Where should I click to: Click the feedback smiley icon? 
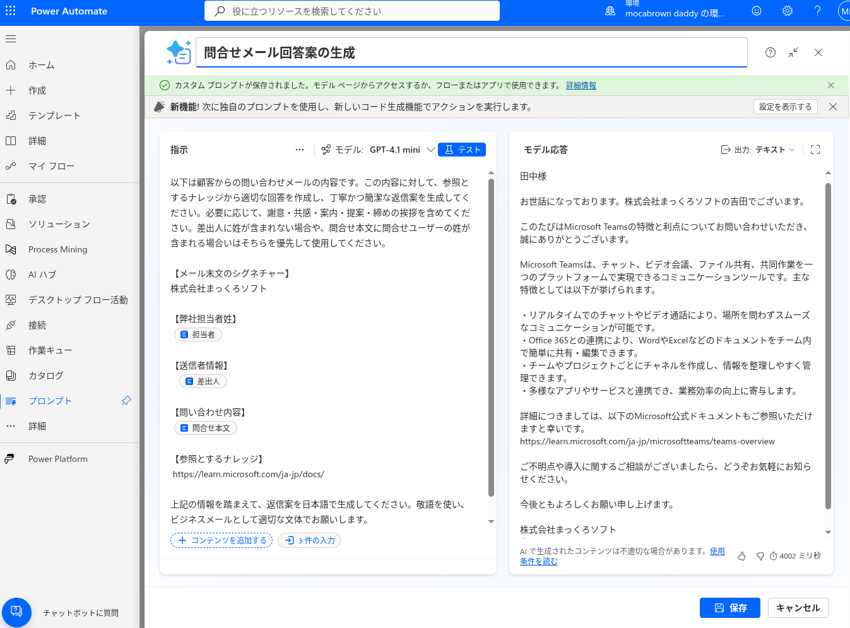(x=757, y=11)
